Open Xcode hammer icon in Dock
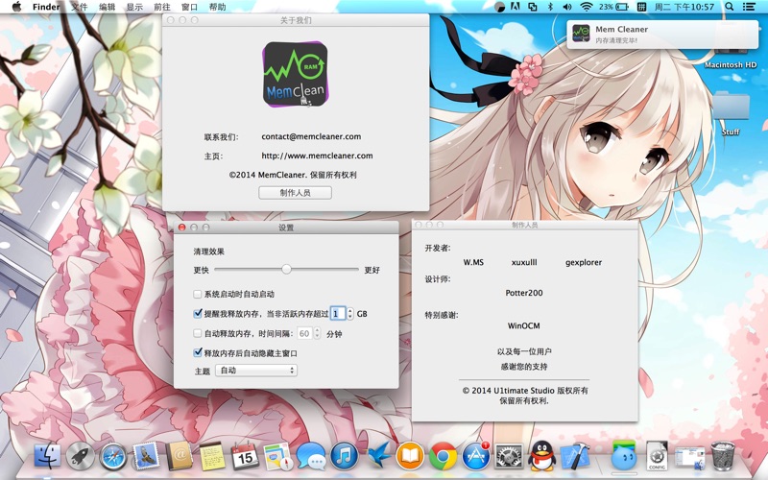Screen dimensions: 768x480 coord(574,457)
